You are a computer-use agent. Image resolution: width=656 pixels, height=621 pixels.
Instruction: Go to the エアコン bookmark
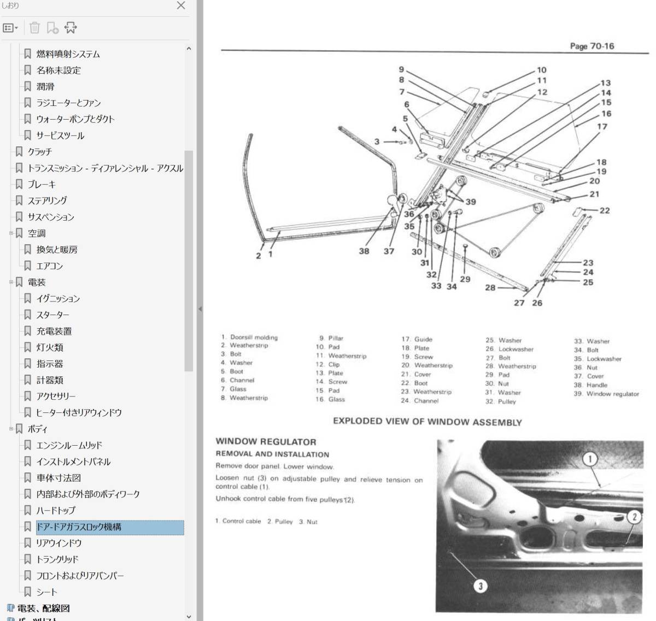pyautogui.click(x=50, y=266)
